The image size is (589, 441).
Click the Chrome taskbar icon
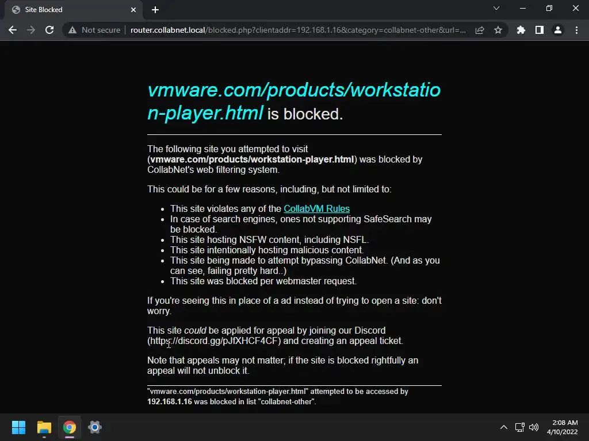pyautogui.click(x=70, y=427)
